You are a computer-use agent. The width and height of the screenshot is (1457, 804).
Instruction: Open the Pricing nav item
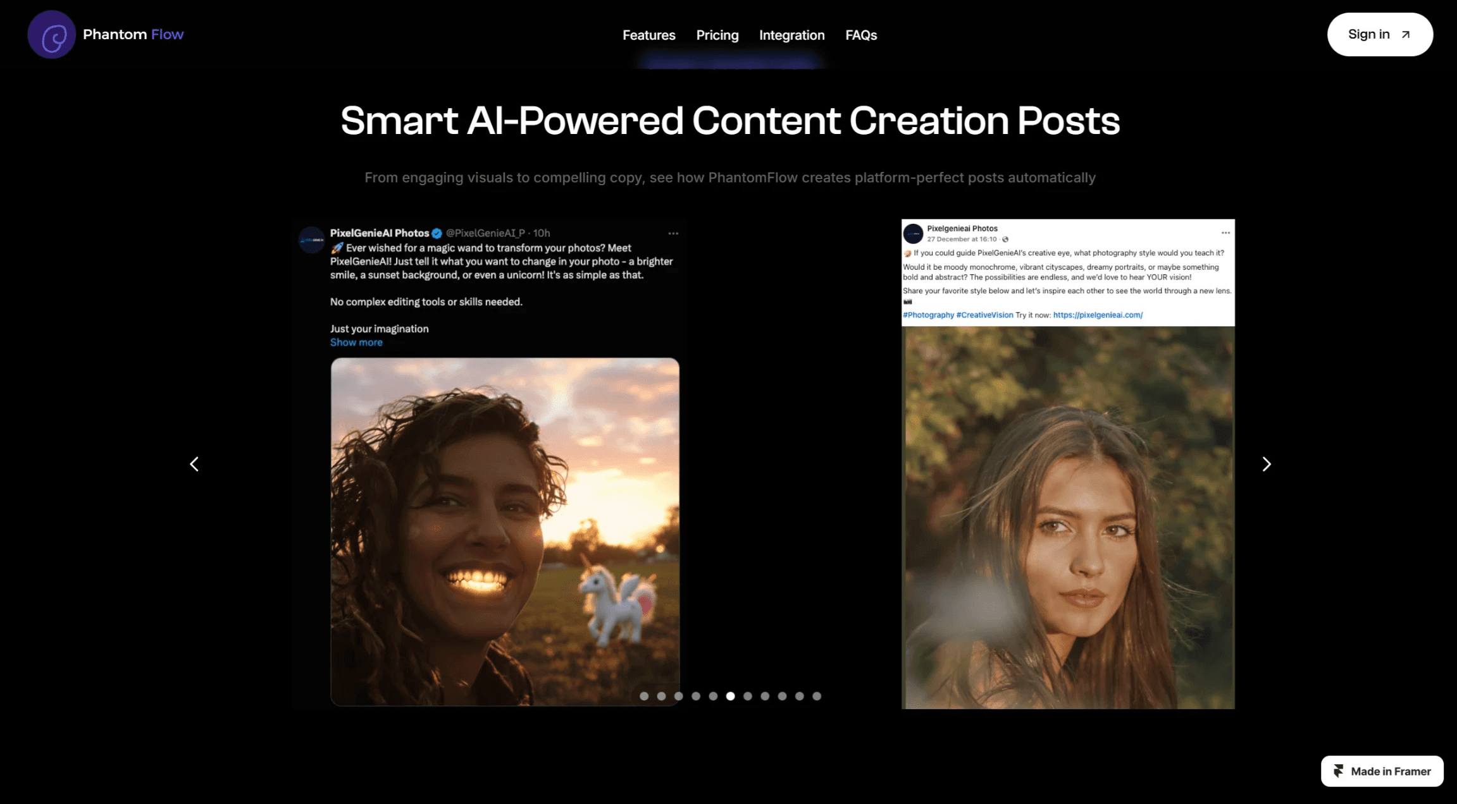717,35
